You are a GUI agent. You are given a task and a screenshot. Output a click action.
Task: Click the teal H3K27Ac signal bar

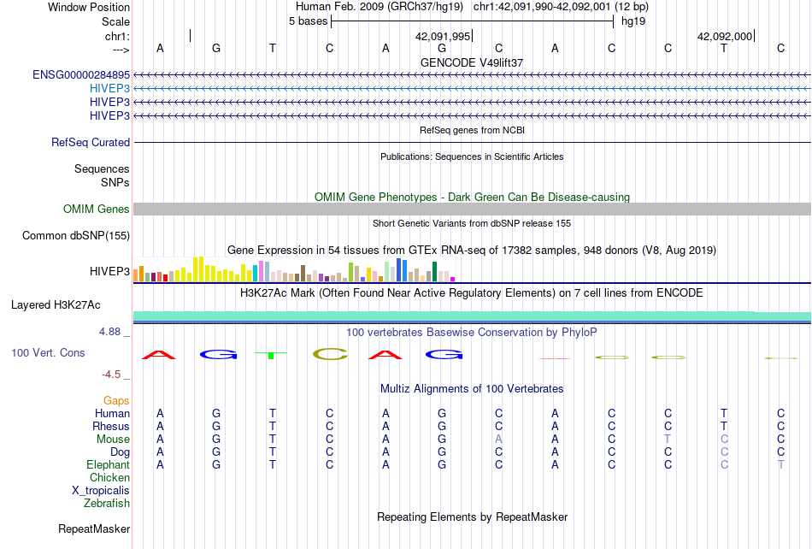[x=472, y=316]
